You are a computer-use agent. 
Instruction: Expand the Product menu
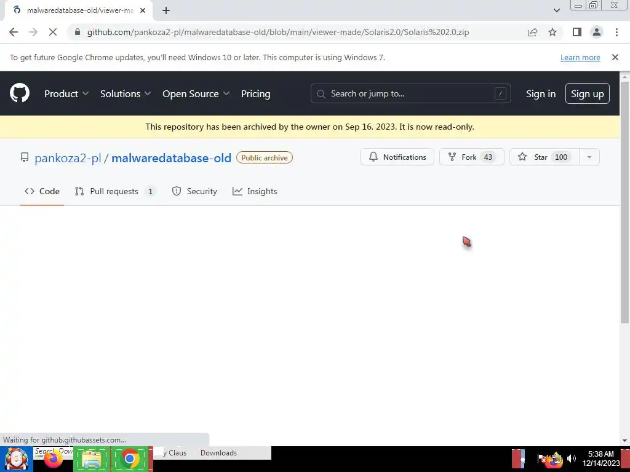point(66,93)
